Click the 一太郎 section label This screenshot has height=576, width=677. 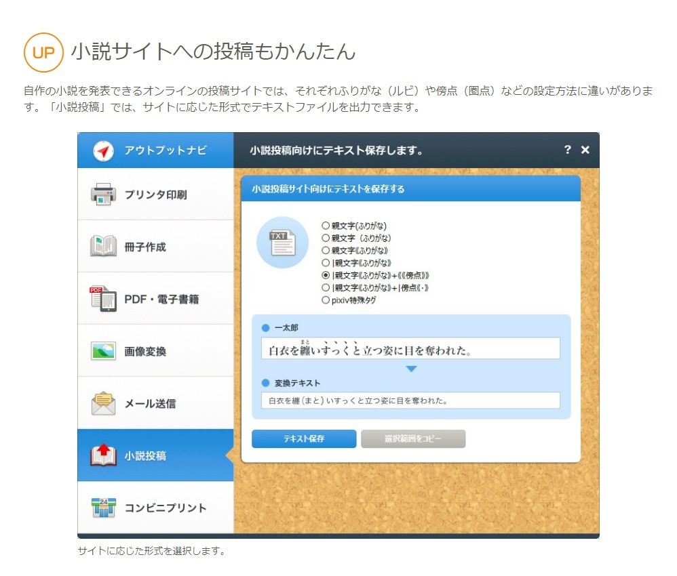tap(286, 328)
